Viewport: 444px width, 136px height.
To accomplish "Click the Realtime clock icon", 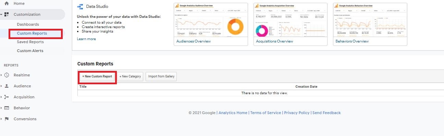I will pyautogui.click(x=7, y=75).
